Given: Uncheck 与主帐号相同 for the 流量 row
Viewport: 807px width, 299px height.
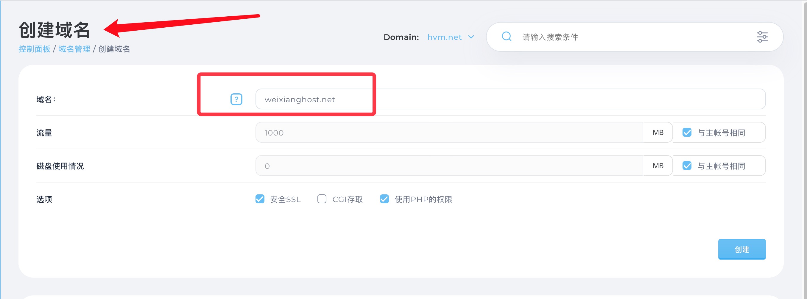Looking at the screenshot, I should 687,133.
